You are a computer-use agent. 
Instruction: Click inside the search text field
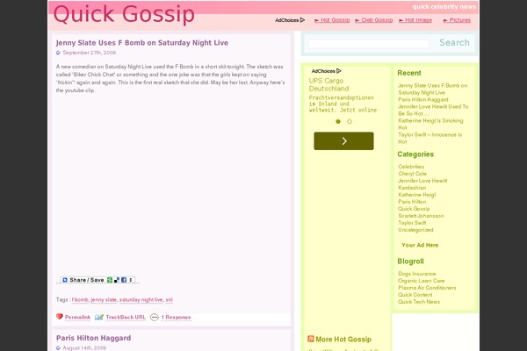369,44
